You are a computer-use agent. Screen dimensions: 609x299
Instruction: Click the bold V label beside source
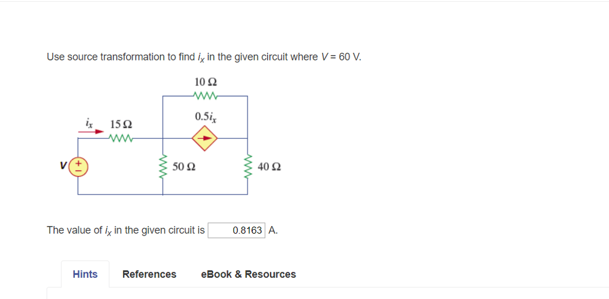point(63,166)
